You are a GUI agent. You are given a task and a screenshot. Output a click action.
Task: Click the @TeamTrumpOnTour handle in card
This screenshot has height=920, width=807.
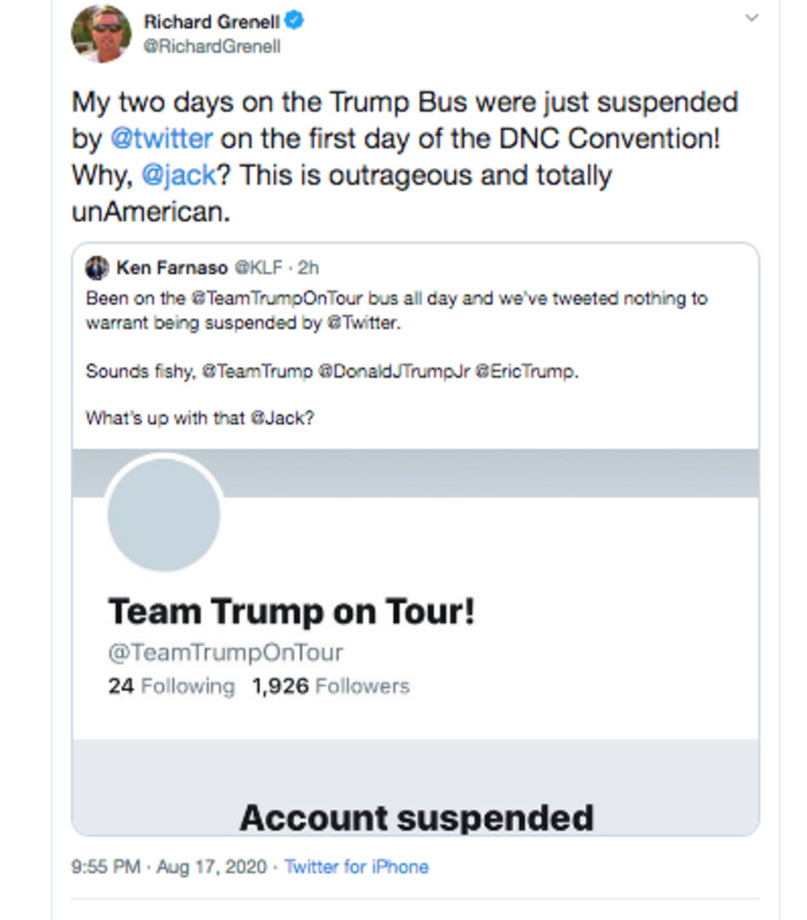(x=225, y=652)
